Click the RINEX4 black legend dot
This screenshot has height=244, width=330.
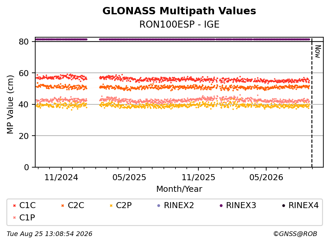[x=283, y=206]
